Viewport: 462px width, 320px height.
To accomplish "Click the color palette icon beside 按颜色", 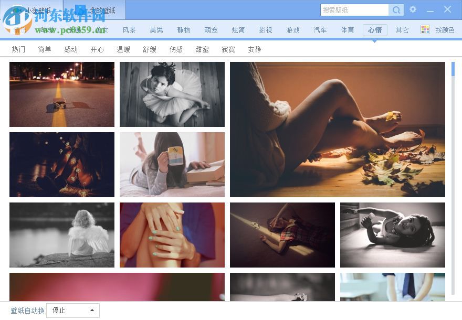I will (424, 29).
